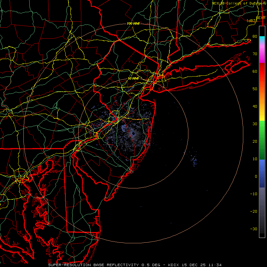
Task: Click the 70 value on the dBZ scale
Action: click(x=255, y=54)
